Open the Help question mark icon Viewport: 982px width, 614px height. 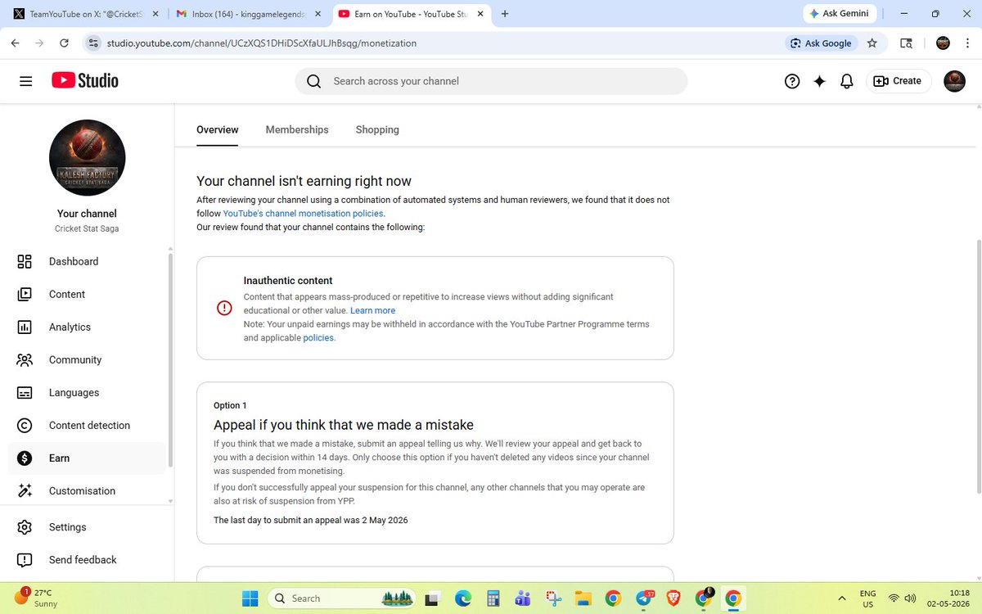(x=791, y=81)
